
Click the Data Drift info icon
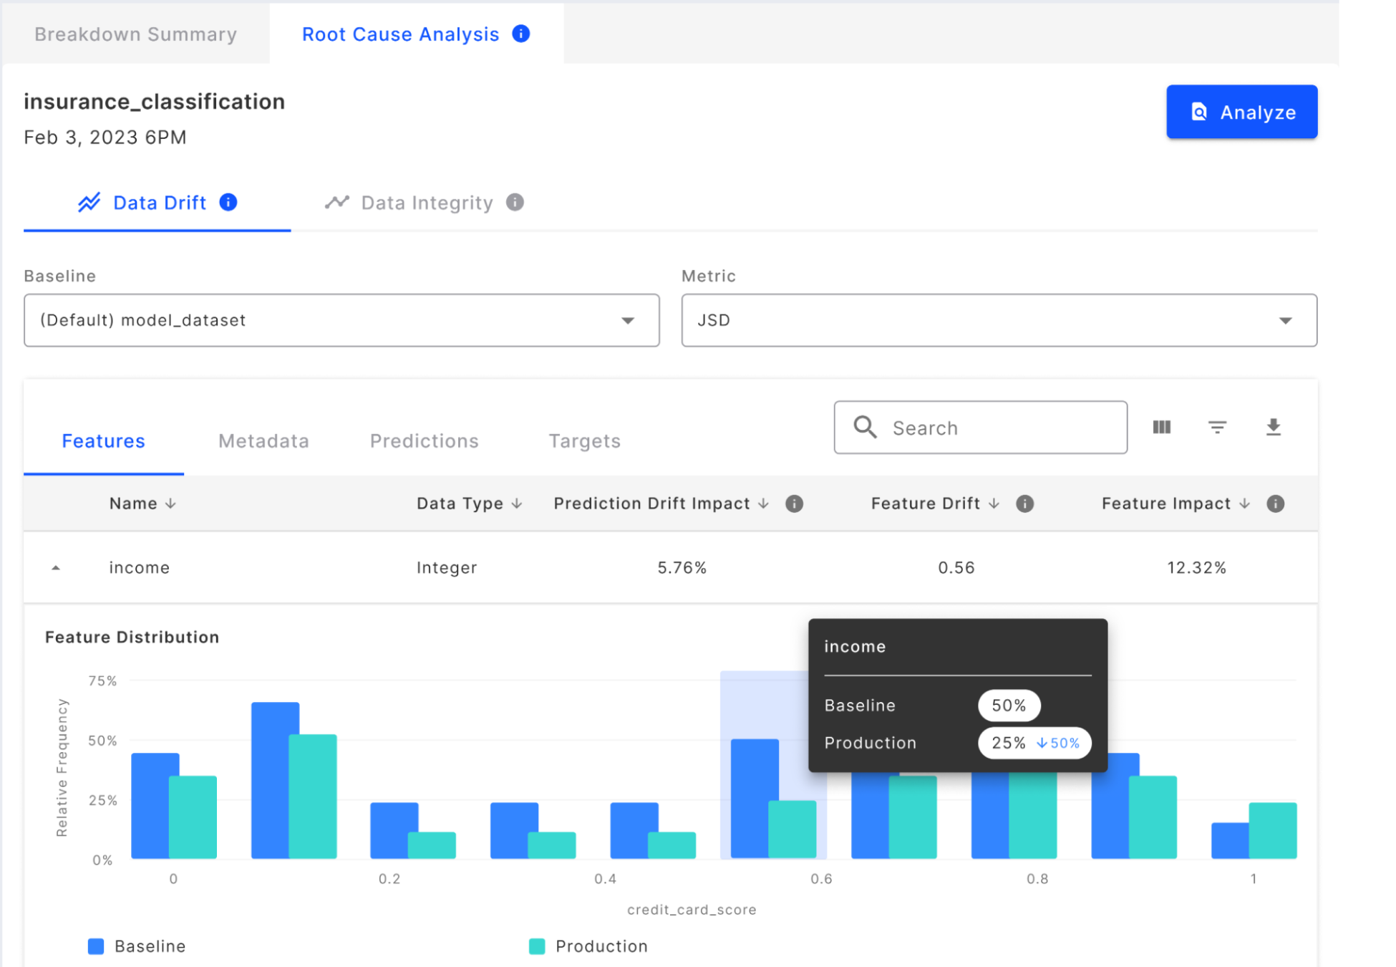pyautogui.click(x=228, y=202)
